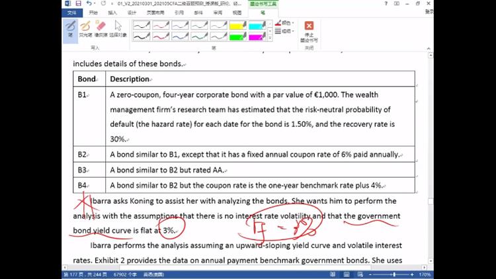Click vertical scrollbar down arrow
The height and width of the screenshot is (279, 496).
click(x=431, y=261)
